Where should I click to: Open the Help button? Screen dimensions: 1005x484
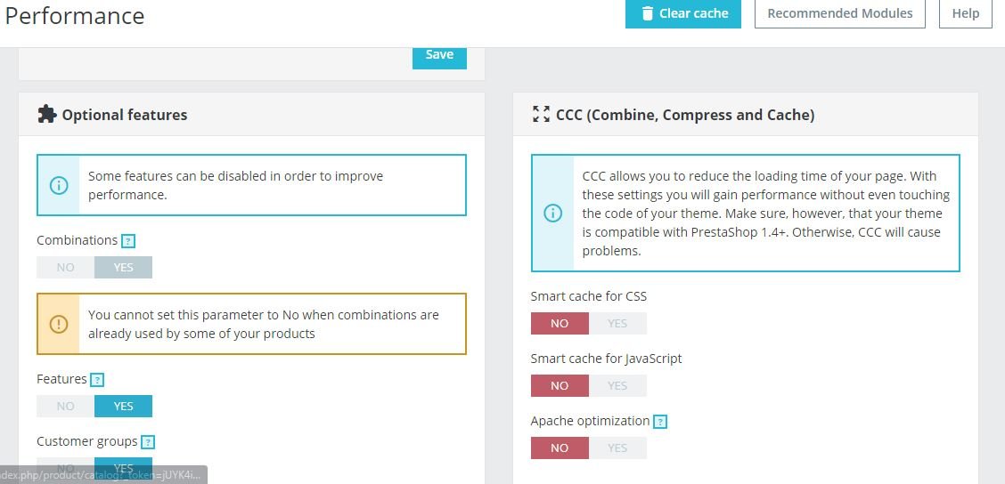(965, 13)
